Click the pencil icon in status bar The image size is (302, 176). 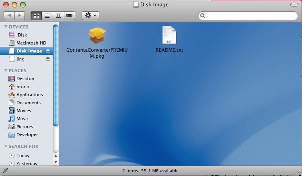pos(6,170)
